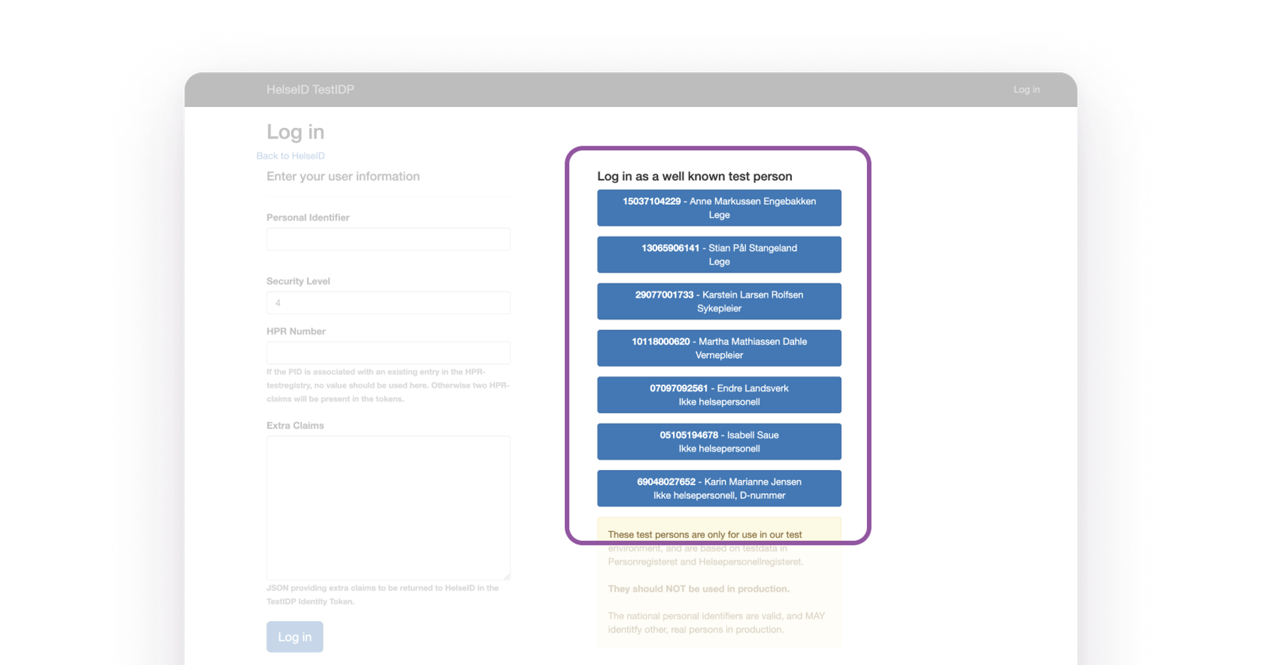This screenshot has width=1262, height=665.
Task: Click the Security Level label
Action: pyautogui.click(x=298, y=281)
